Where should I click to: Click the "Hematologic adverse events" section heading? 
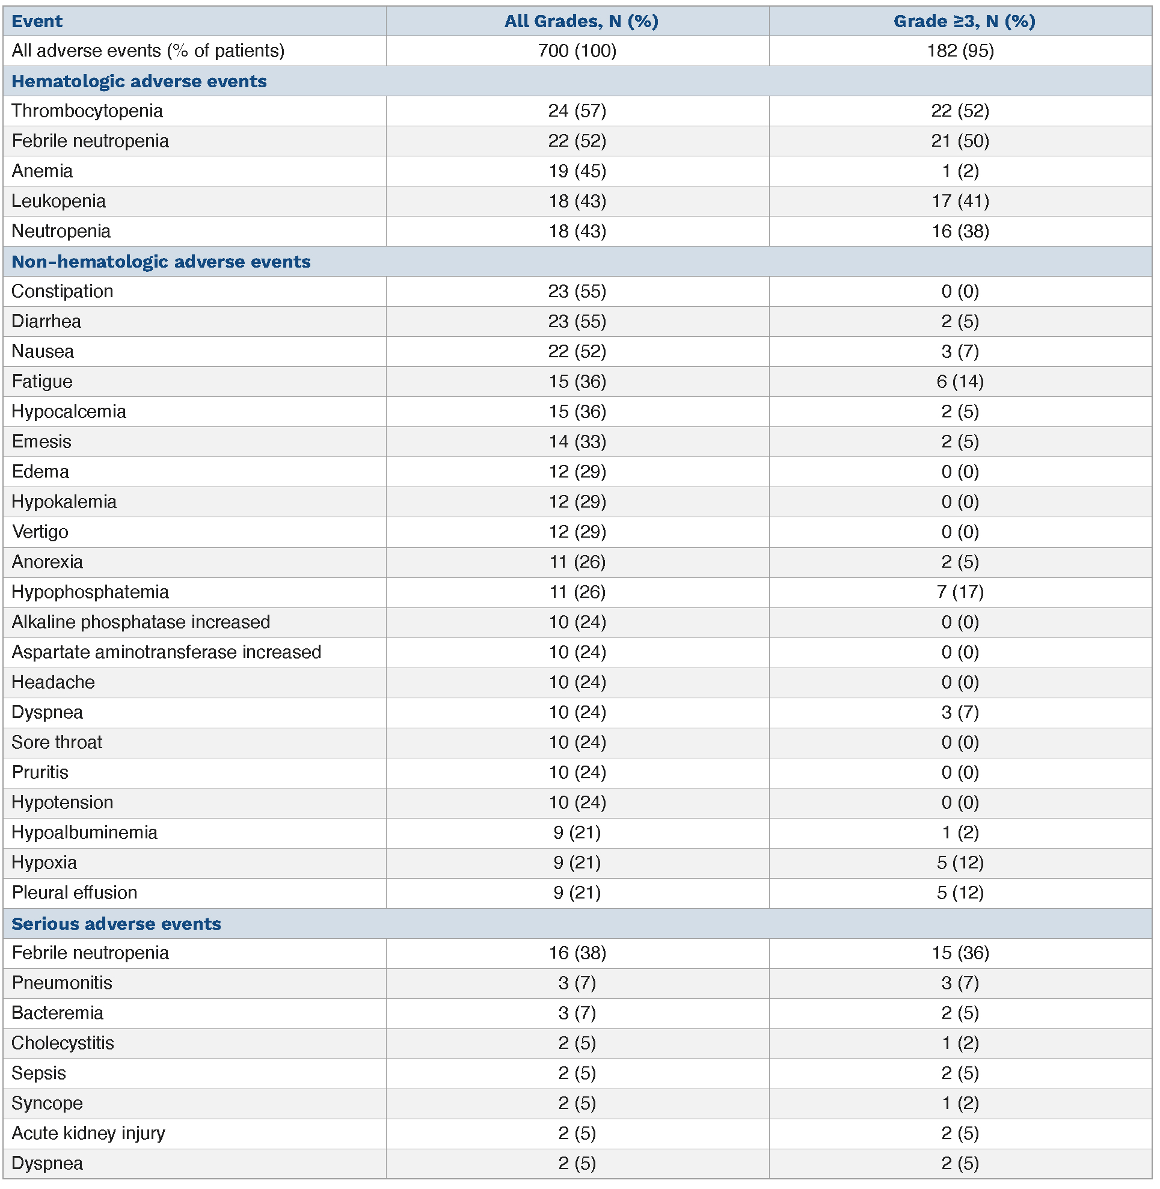[139, 81]
